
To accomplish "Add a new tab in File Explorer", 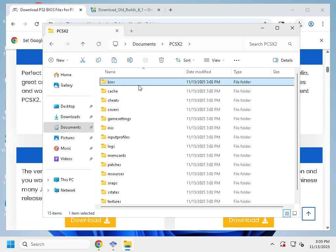I will (131, 31).
